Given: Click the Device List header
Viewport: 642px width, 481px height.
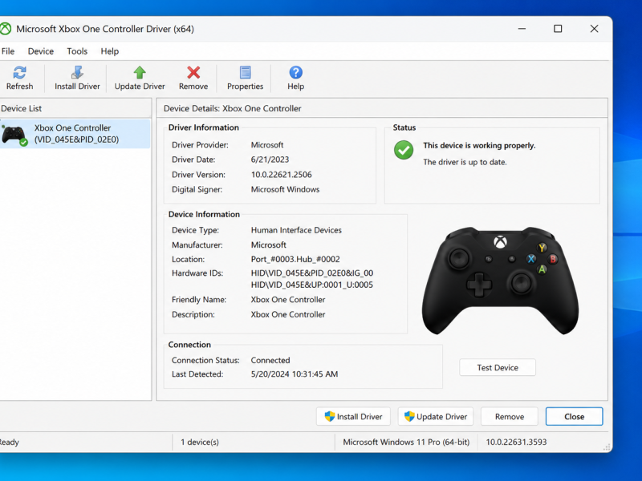Looking at the screenshot, I should click(75, 108).
